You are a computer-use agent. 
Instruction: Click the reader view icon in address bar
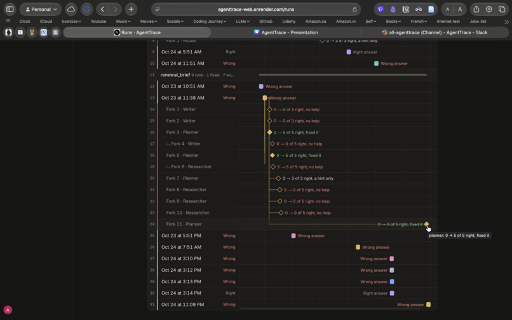(x=158, y=9)
